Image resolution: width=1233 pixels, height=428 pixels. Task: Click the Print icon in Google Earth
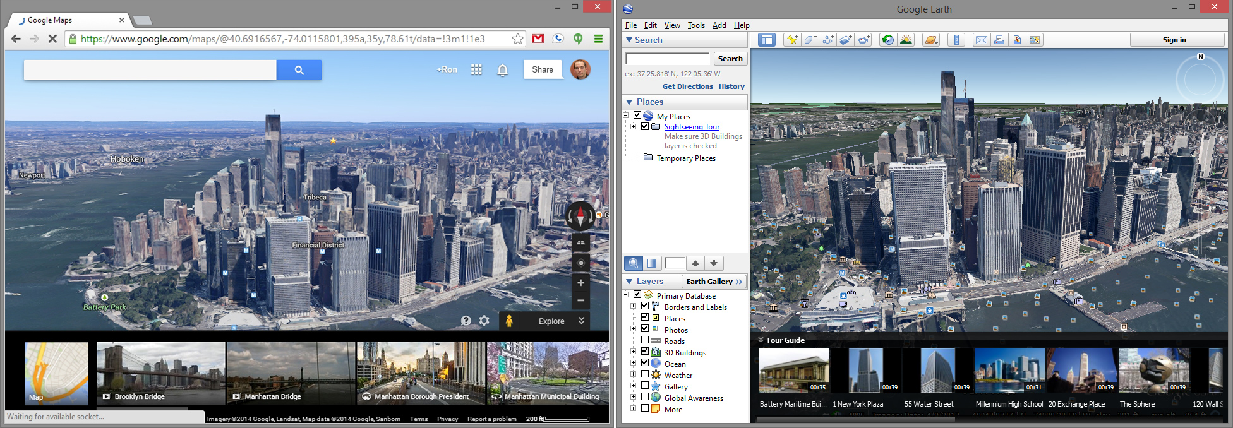coord(999,40)
